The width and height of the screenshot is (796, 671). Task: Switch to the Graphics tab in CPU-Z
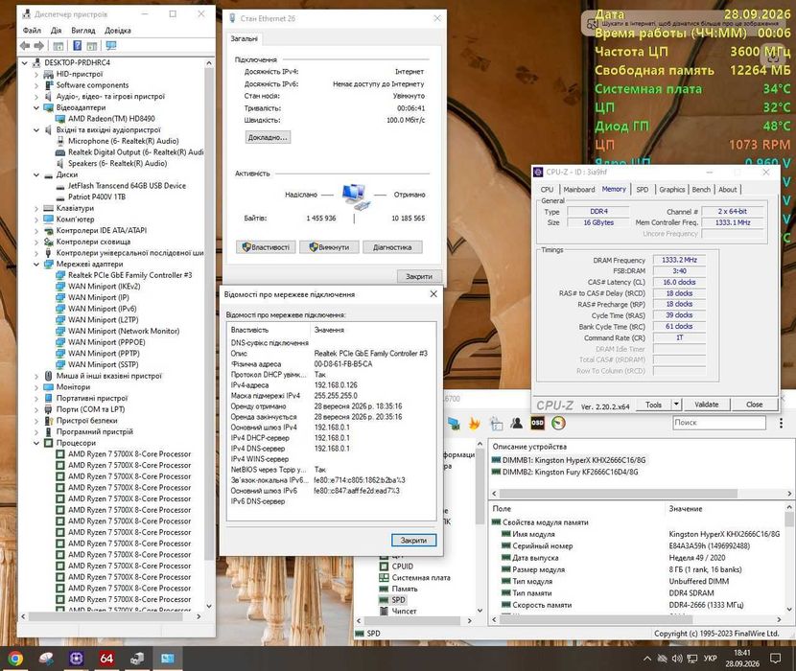tap(672, 189)
